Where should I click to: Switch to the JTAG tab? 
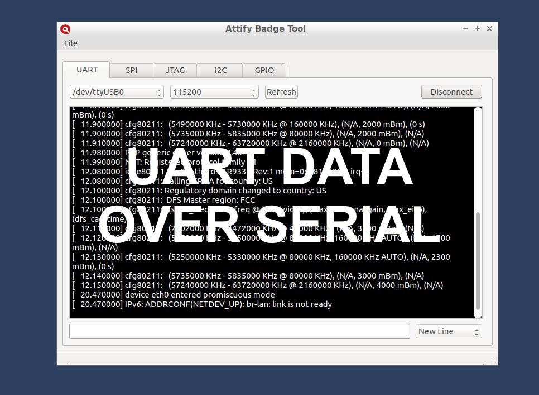175,70
